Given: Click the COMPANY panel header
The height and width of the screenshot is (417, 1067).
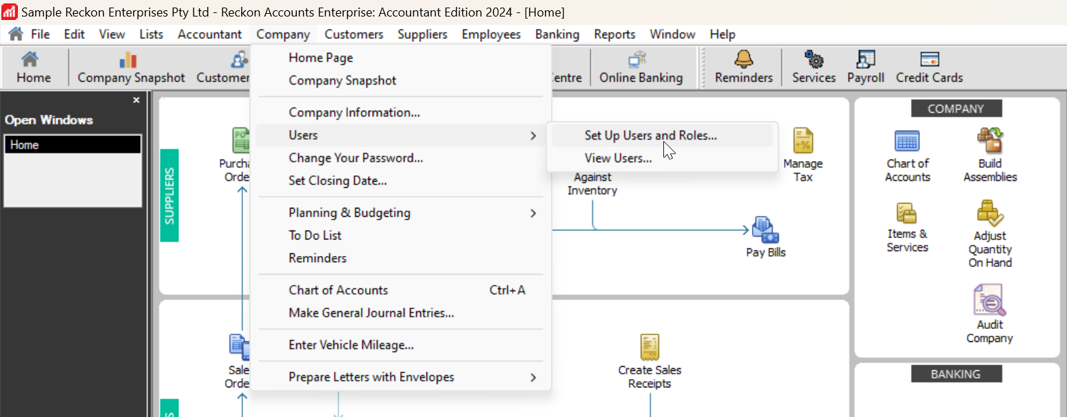Looking at the screenshot, I should (956, 108).
